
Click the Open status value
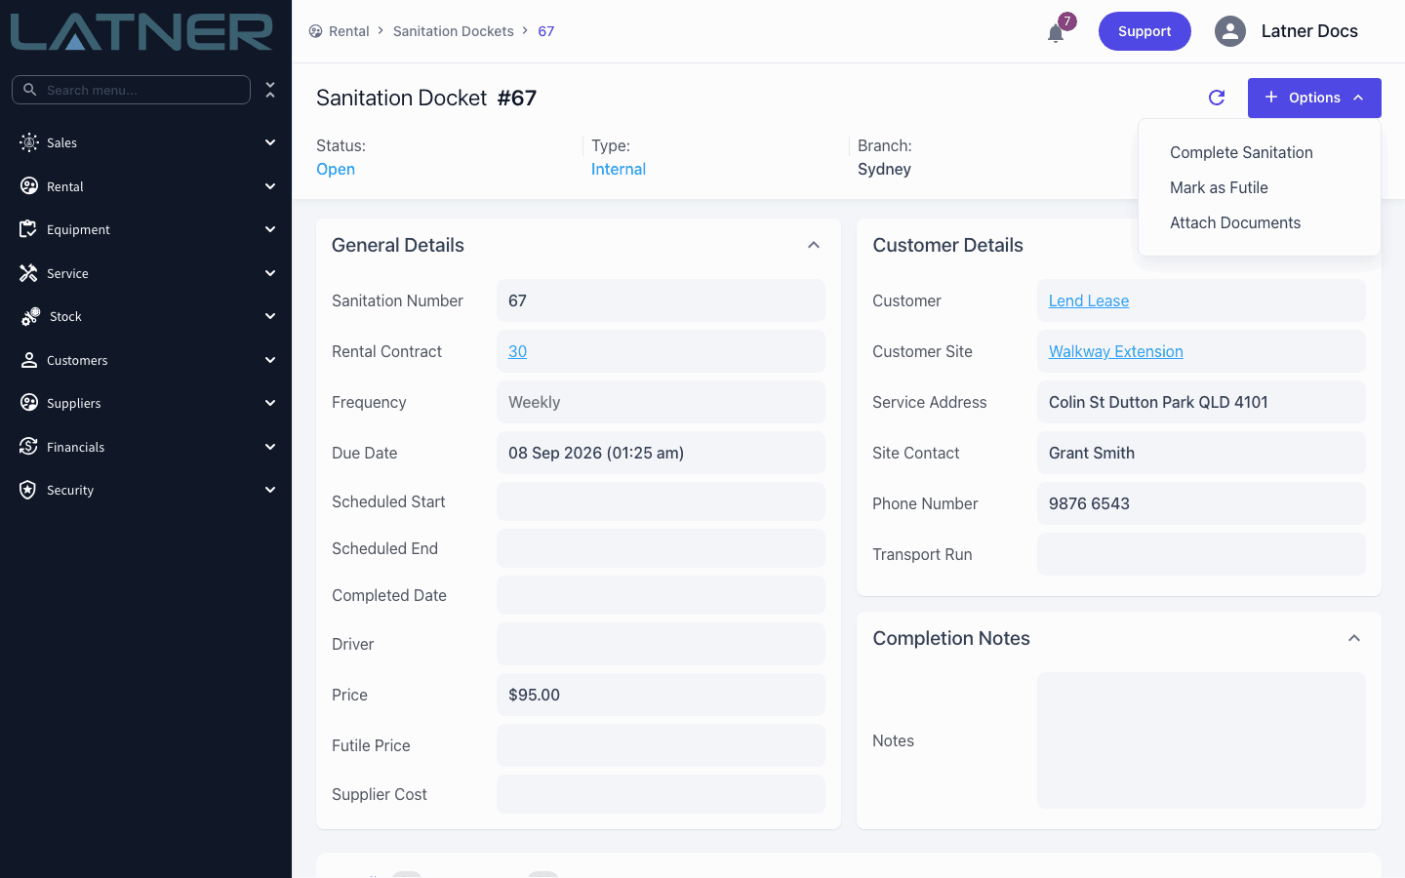pyautogui.click(x=336, y=169)
